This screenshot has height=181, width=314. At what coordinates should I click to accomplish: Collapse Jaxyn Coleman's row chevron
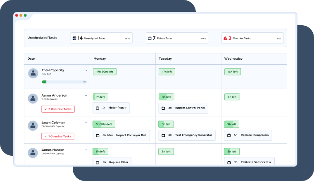coord(86,123)
